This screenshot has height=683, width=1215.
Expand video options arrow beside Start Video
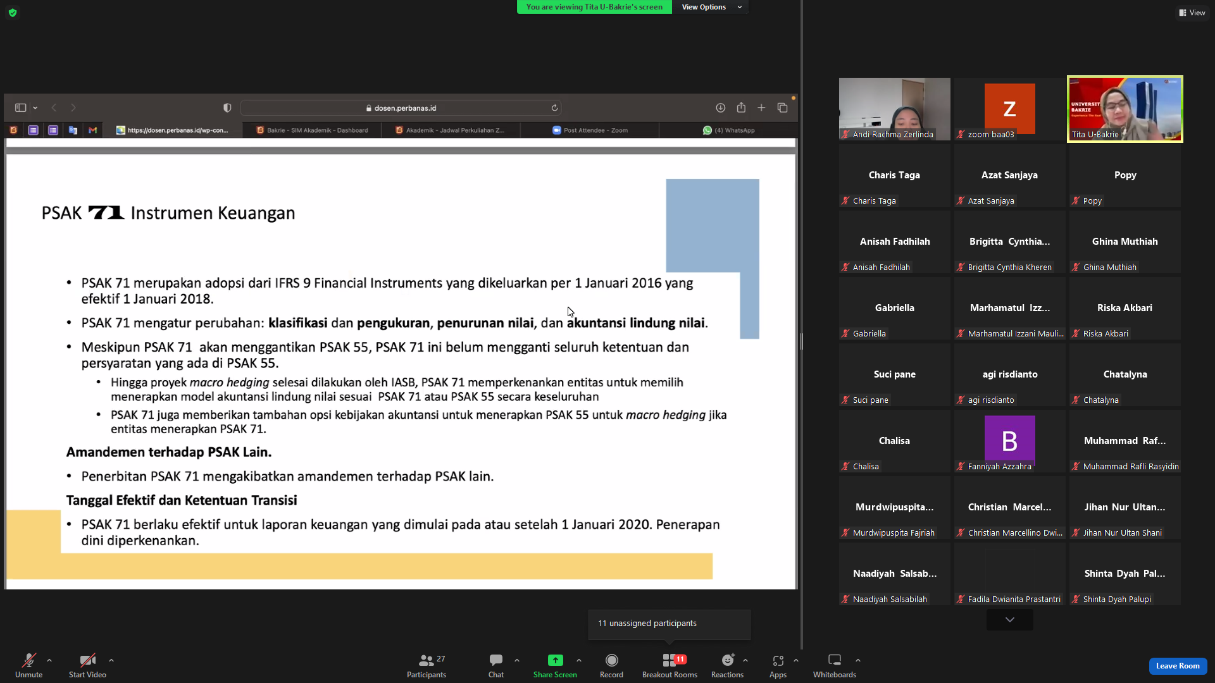(111, 660)
